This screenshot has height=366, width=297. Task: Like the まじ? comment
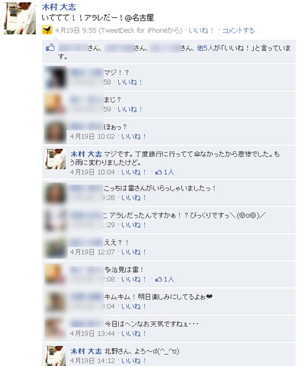(x=130, y=109)
